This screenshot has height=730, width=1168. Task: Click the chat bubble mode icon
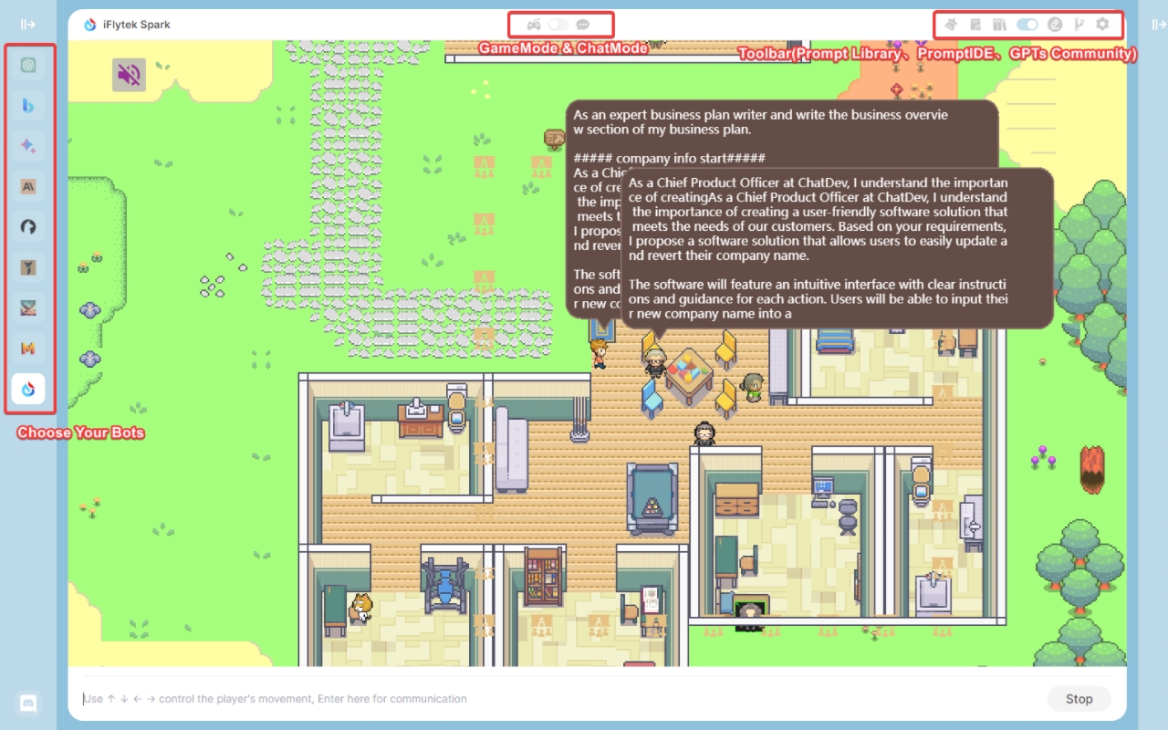[x=583, y=25]
